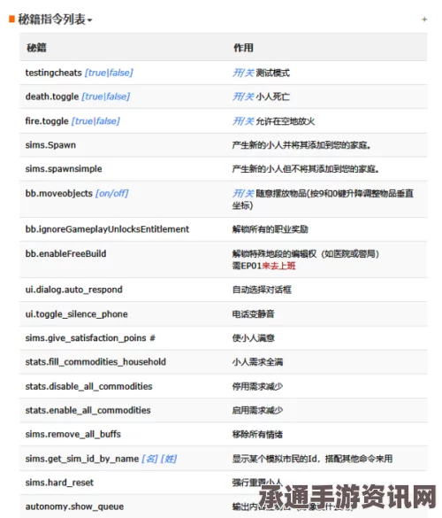Click 开/关 link beside 小人死亡

point(243,97)
